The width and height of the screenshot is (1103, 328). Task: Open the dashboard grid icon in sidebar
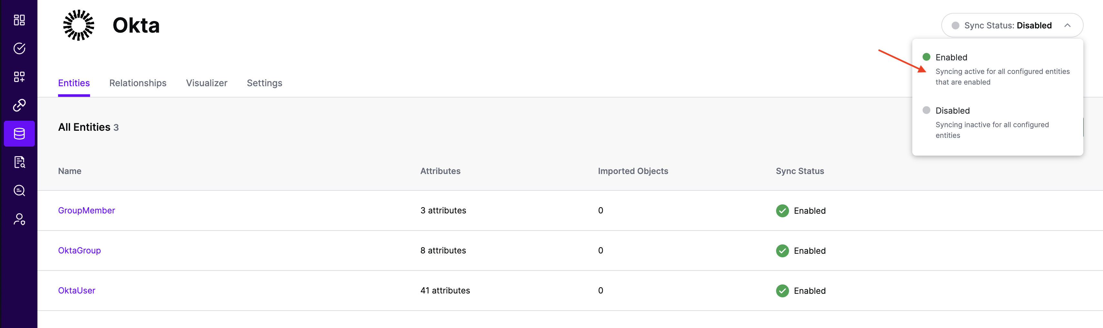tap(19, 20)
